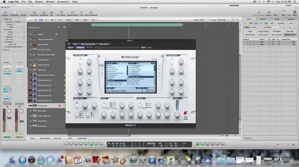
Task: Open the Colors palette icon
Action: click(x=275, y=13)
